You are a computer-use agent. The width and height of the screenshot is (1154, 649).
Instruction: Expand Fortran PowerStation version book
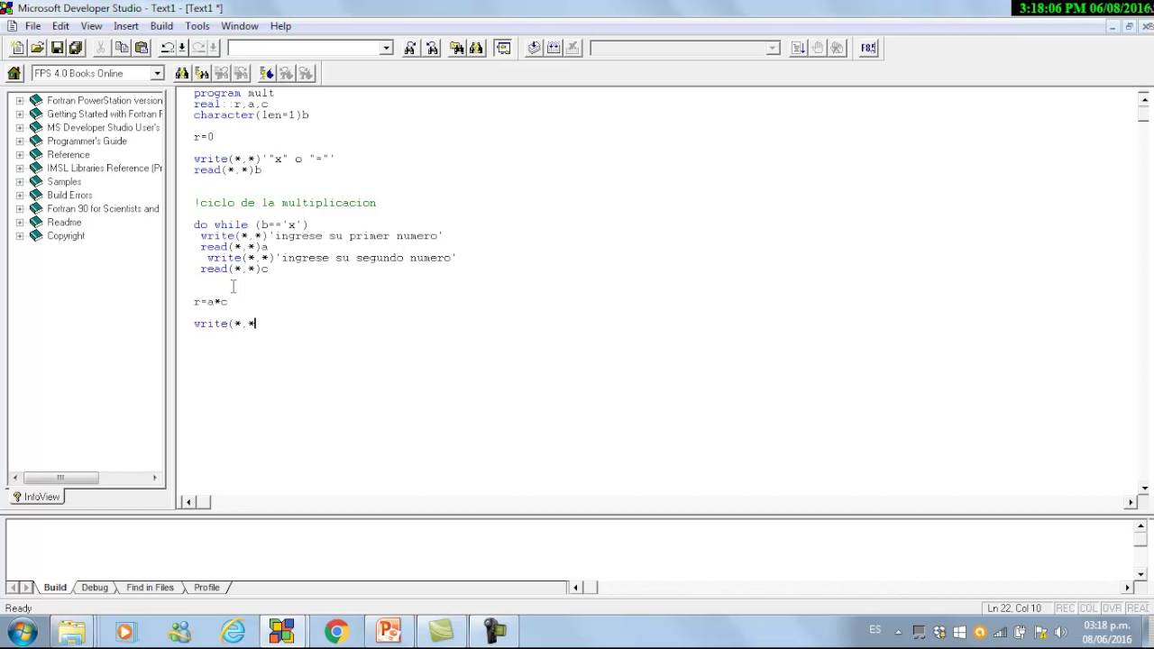pos(20,101)
